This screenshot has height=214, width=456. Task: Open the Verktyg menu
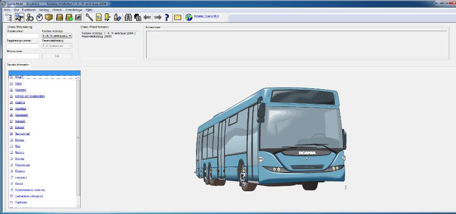click(x=44, y=10)
